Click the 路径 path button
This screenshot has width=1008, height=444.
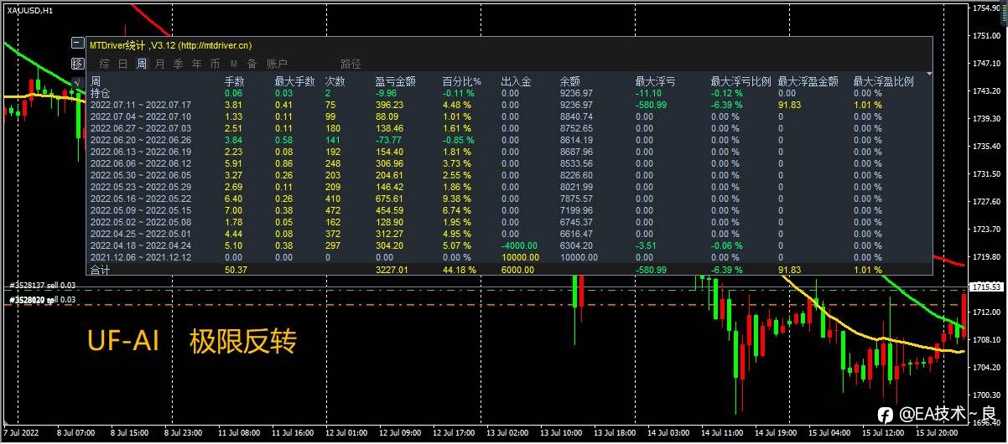click(351, 64)
